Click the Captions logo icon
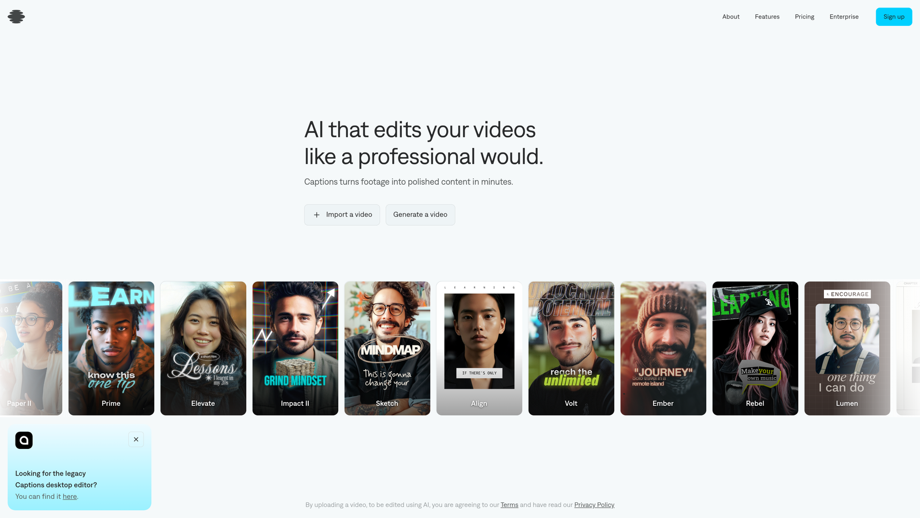 (16, 16)
